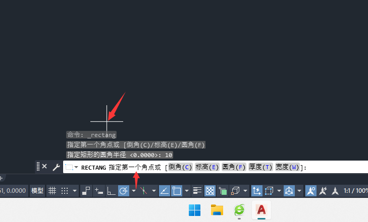368x222 pixels.
Task: Toggle selection cycling icon
Action: (x=223, y=191)
